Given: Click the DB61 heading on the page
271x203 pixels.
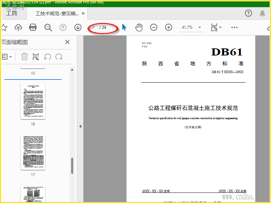Looking at the screenshot, I should [x=227, y=52].
